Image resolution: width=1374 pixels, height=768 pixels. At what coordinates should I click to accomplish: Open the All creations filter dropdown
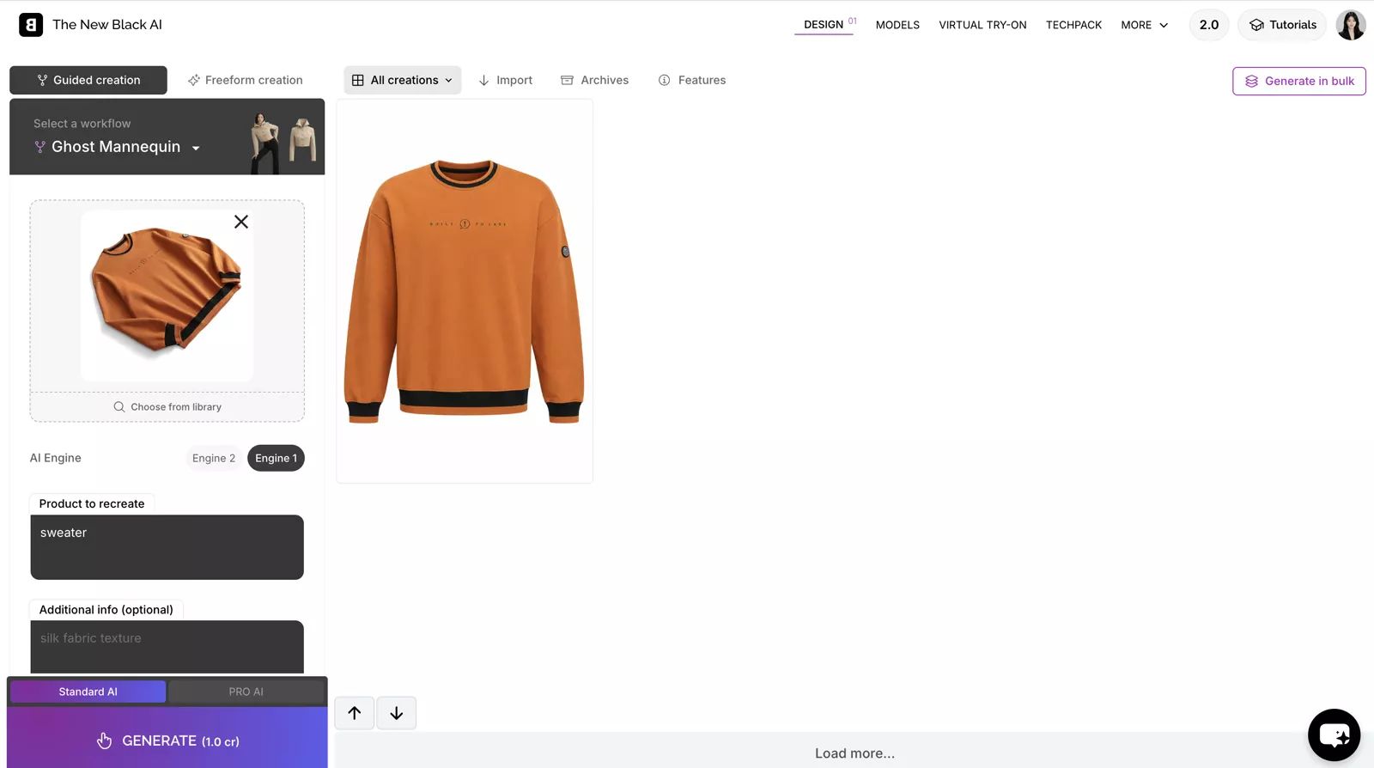click(403, 80)
